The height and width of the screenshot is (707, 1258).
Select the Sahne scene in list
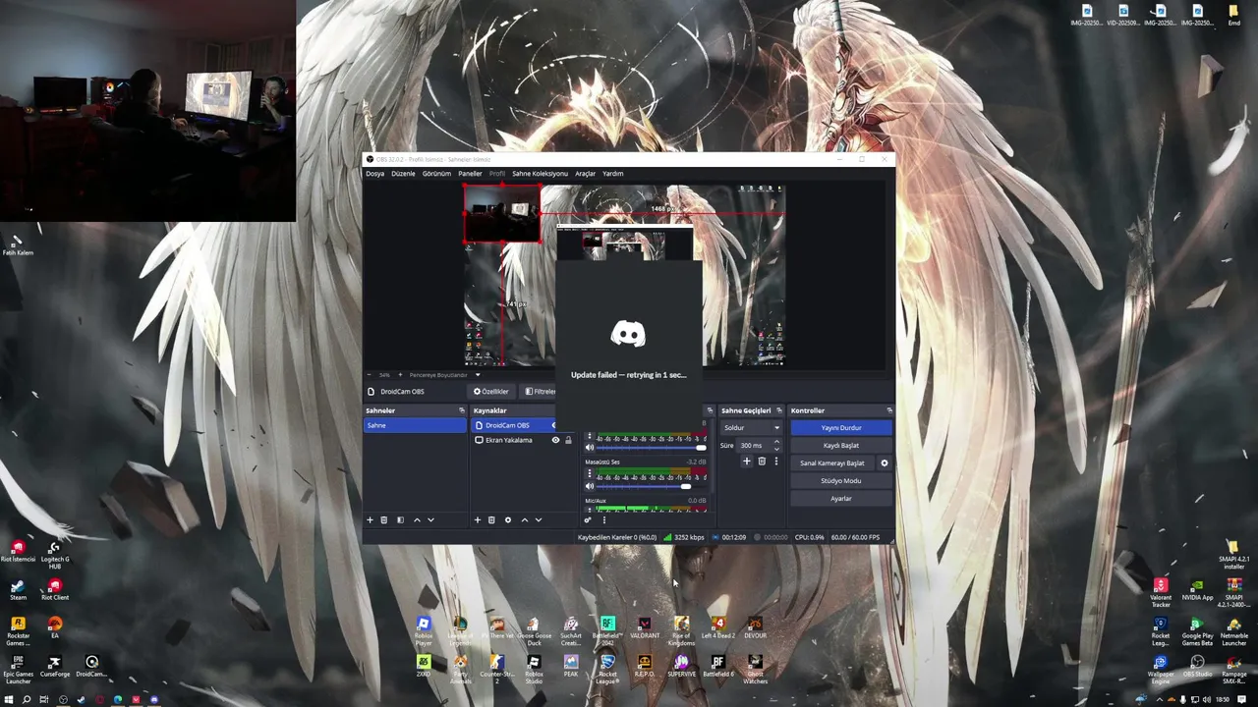coord(415,425)
